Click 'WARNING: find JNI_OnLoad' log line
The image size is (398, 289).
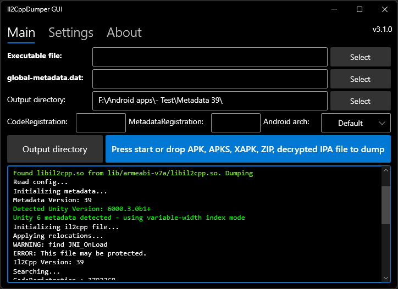[x=60, y=244]
